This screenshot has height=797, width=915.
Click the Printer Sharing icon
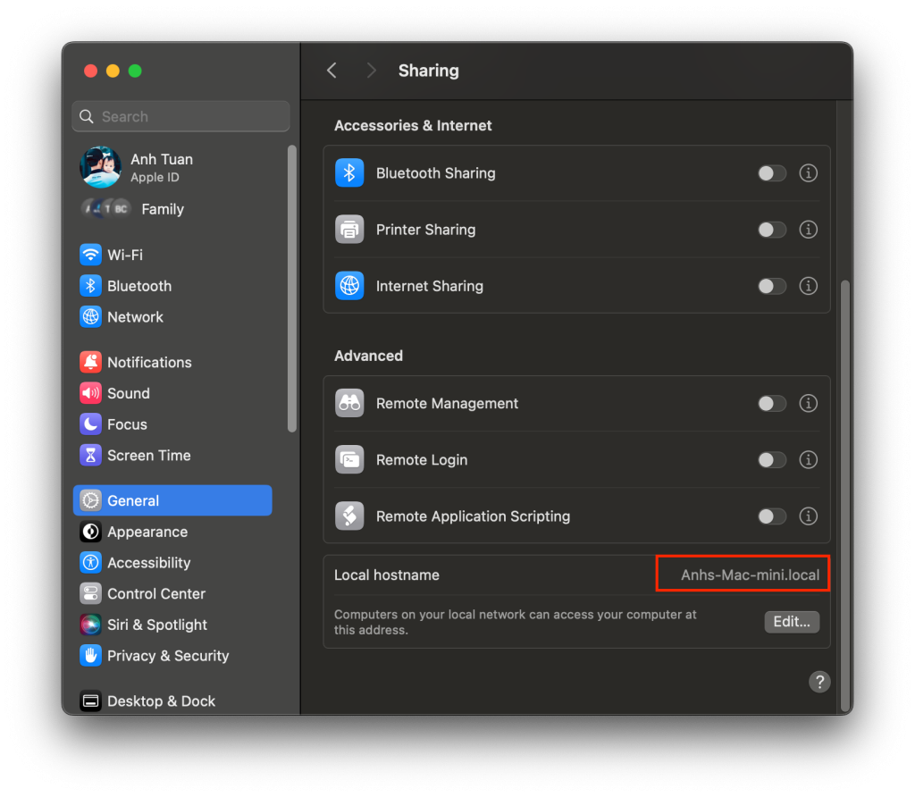point(349,230)
